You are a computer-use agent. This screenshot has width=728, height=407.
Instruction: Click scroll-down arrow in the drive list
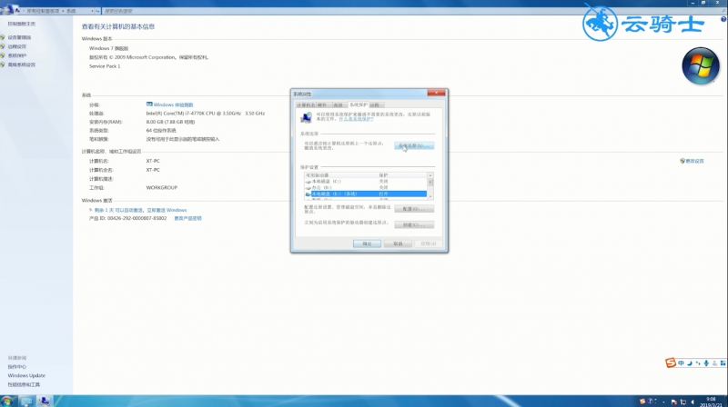[x=430, y=197]
